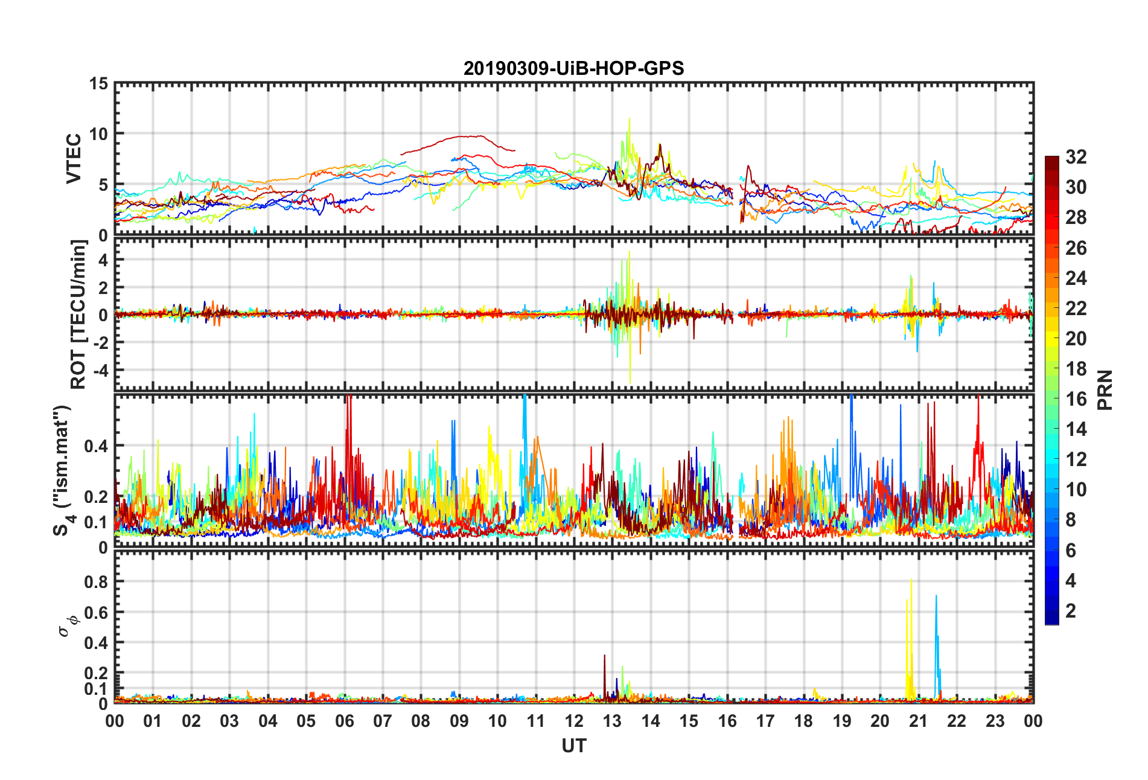This screenshot has width=1148, height=780.
Task: Click the 0.6 tick on sigma-phi axis
Action: point(96,613)
